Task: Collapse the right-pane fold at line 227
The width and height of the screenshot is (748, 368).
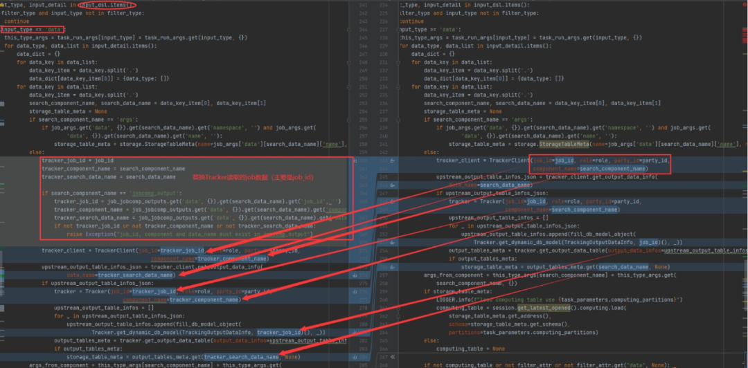Action: 400,30
